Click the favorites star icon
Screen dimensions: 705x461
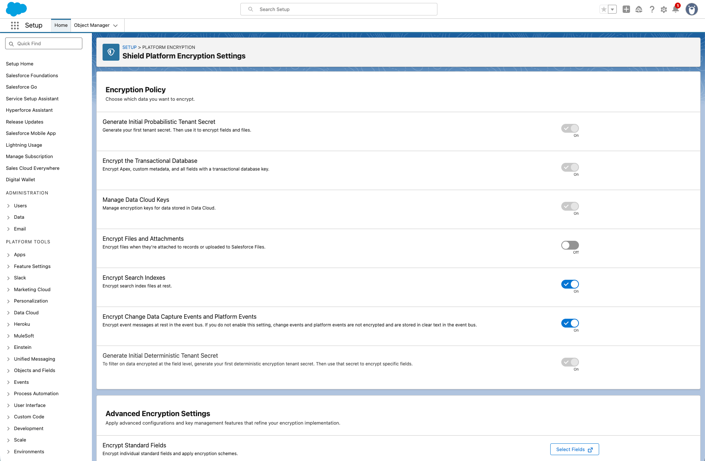tap(604, 10)
